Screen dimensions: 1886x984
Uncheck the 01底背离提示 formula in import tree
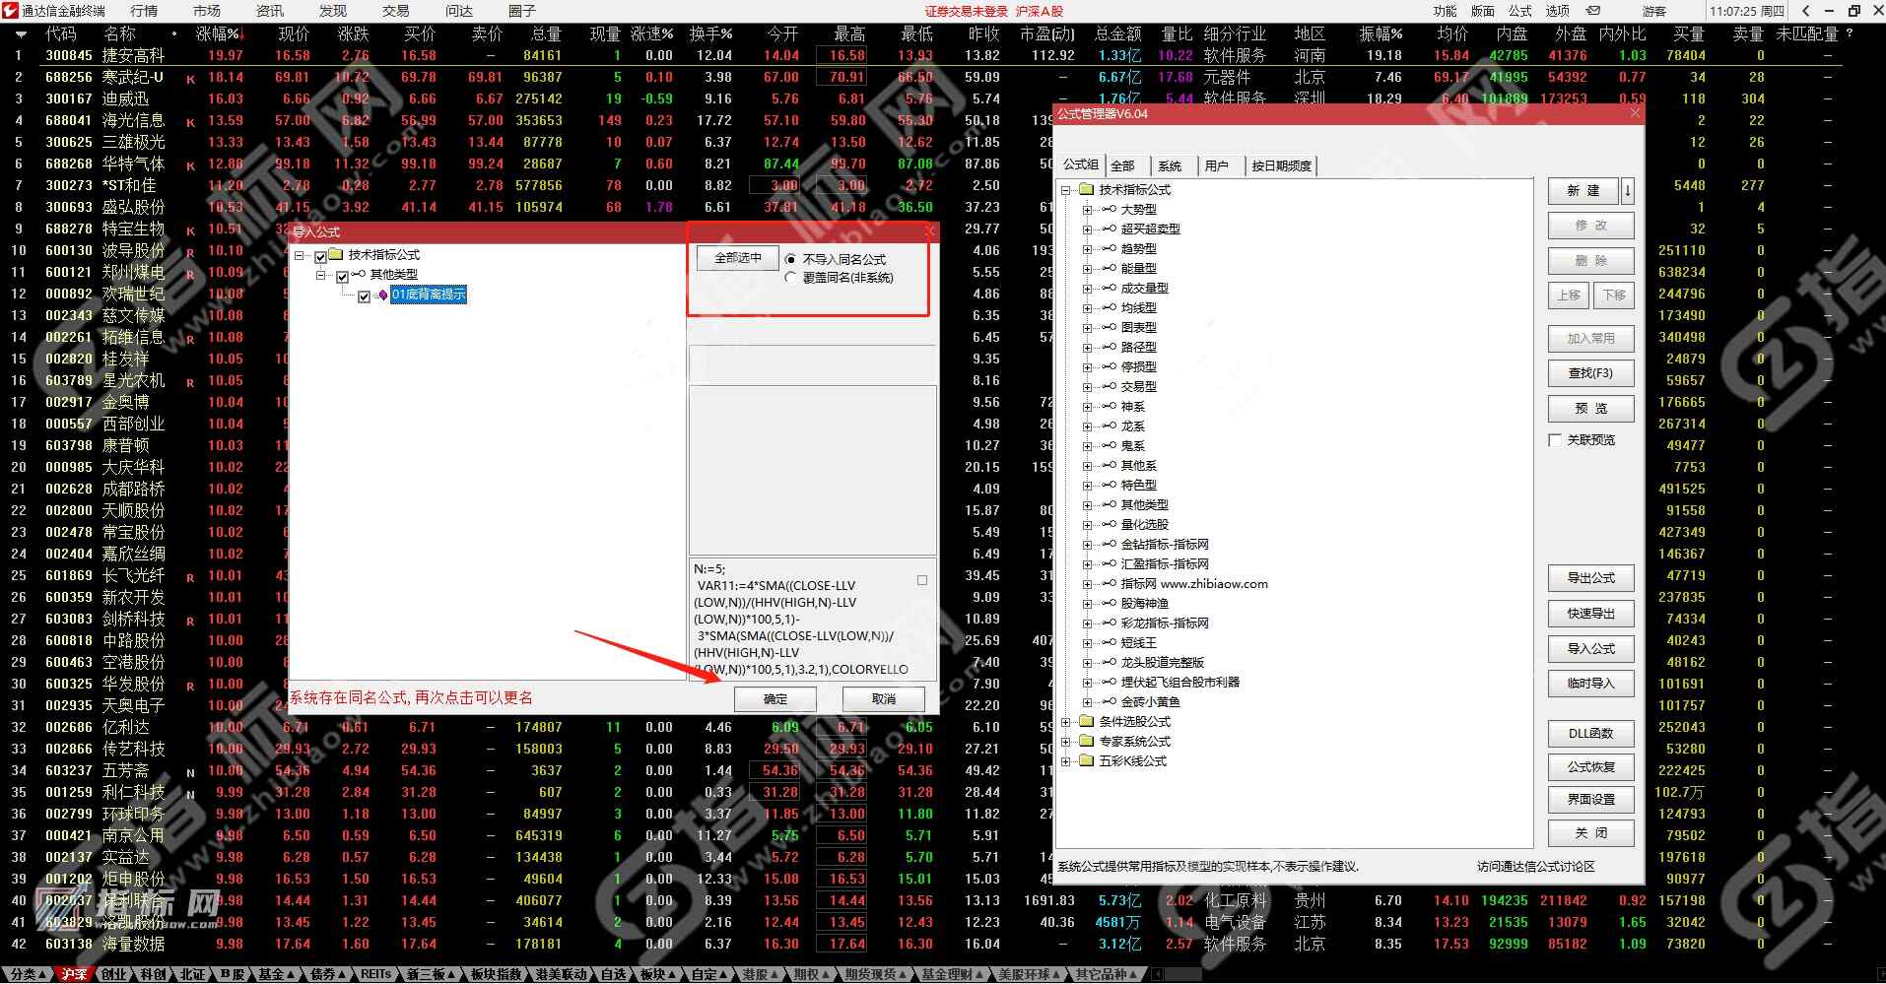365,295
